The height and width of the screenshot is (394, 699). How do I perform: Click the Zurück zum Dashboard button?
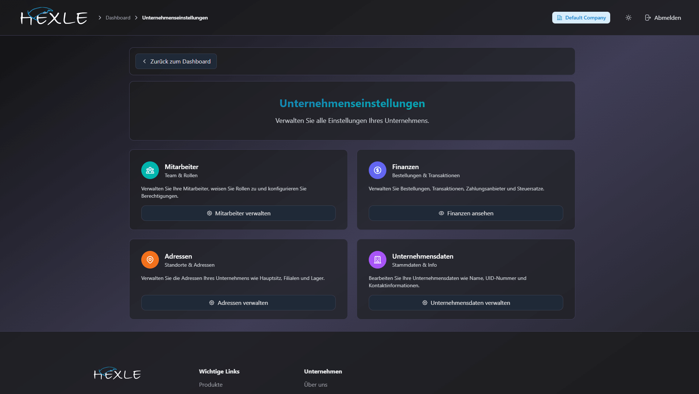[176, 61]
